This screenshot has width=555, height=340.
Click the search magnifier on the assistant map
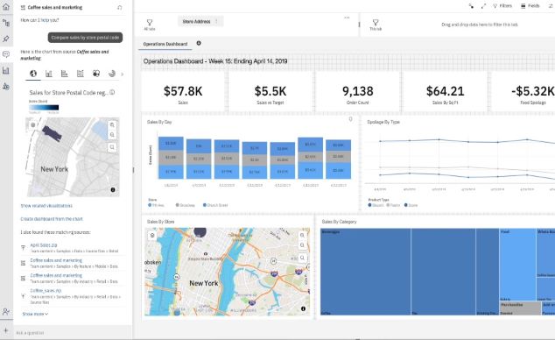(112, 147)
